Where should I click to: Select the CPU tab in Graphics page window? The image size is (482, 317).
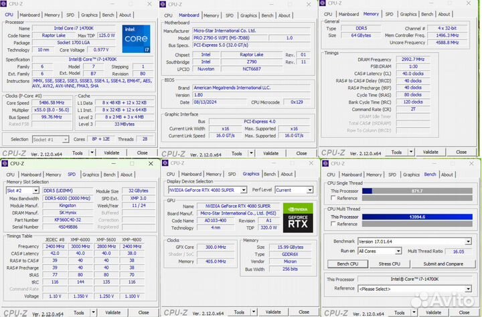(x=171, y=174)
